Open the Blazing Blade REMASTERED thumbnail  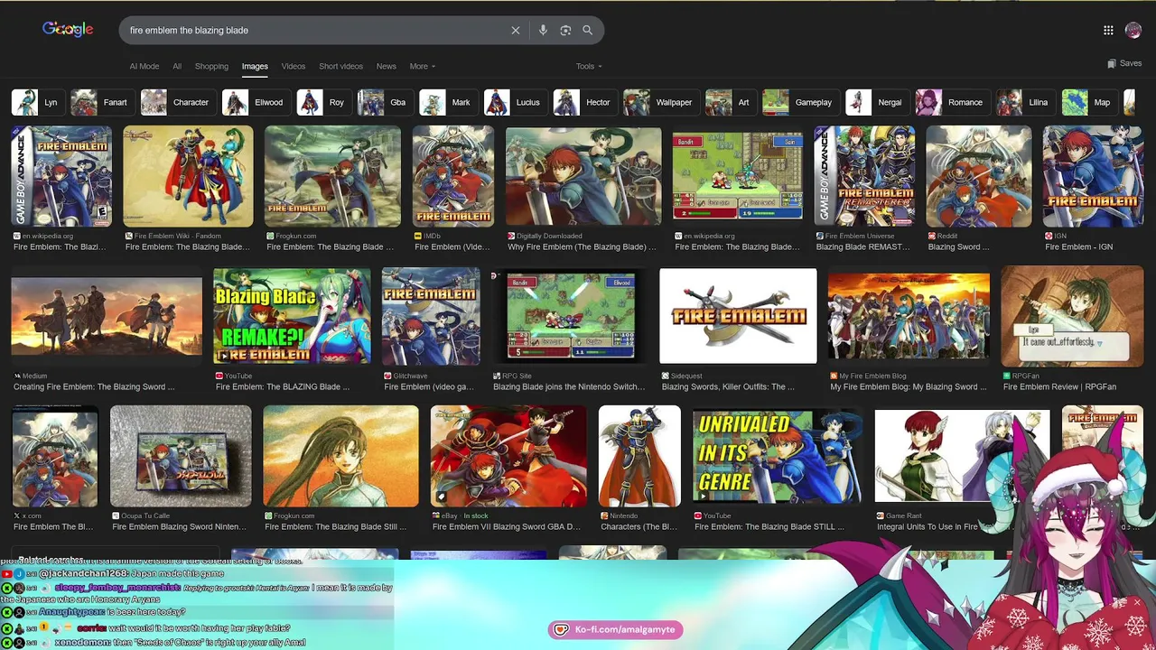864,176
